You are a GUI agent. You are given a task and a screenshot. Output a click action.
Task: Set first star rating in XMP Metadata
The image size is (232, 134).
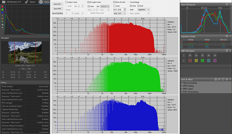190,55
